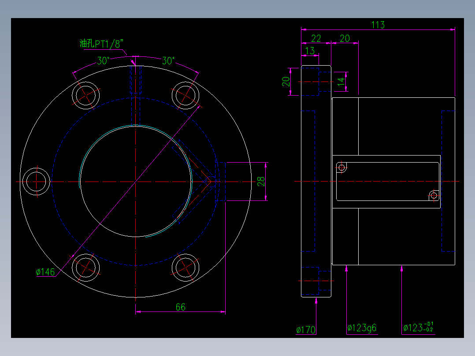
Task: Select the ø170 diameter label
Action: pos(306,330)
